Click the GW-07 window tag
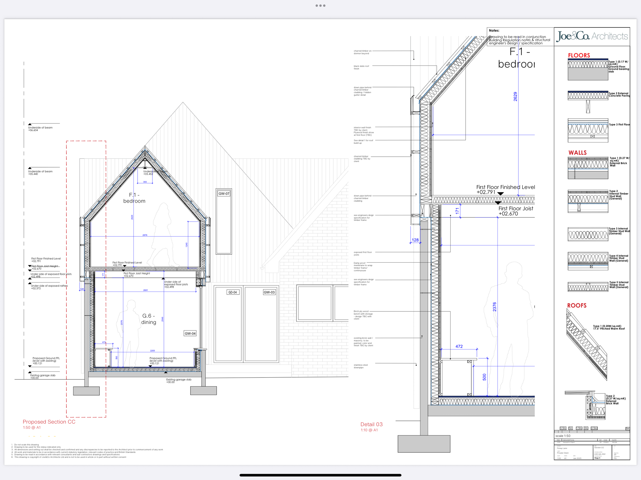641x480 pixels. (224, 193)
